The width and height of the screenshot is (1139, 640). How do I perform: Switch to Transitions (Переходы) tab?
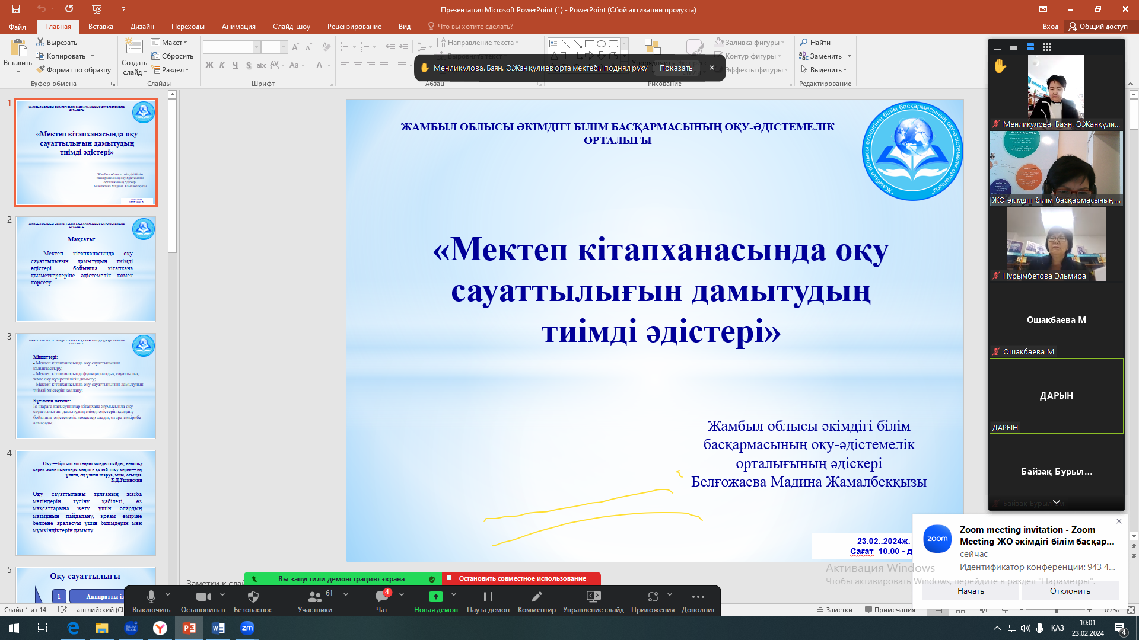pyautogui.click(x=188, y=27)
